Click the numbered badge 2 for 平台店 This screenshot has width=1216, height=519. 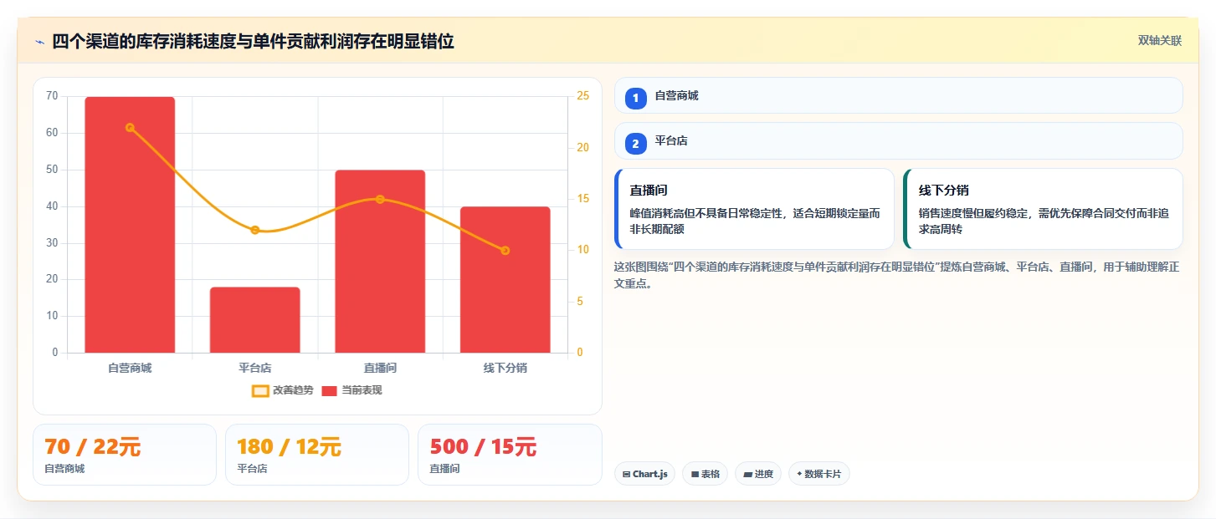click(x=635, y=144)
